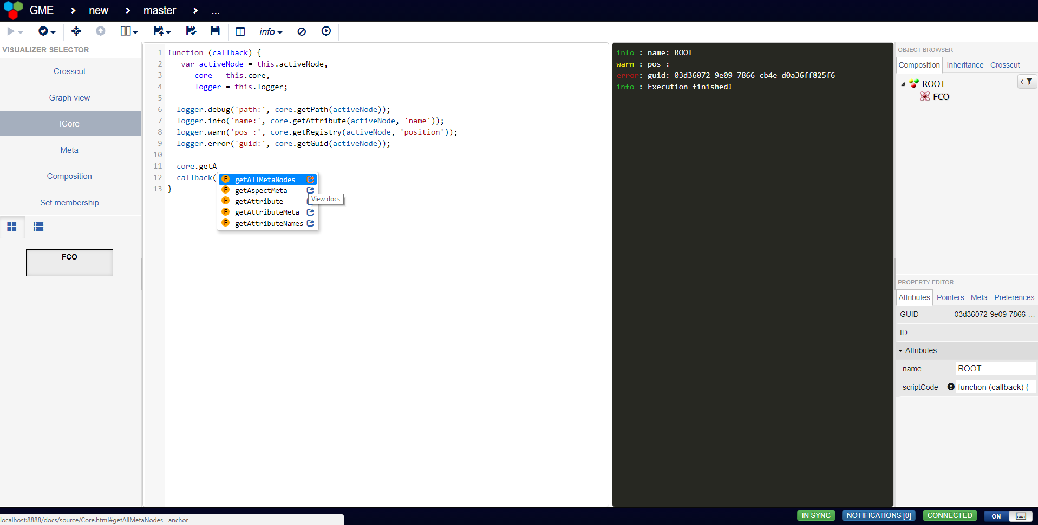Switch to Pointers tab in Property Editor
1038x525 pixels.
[950, 297]
